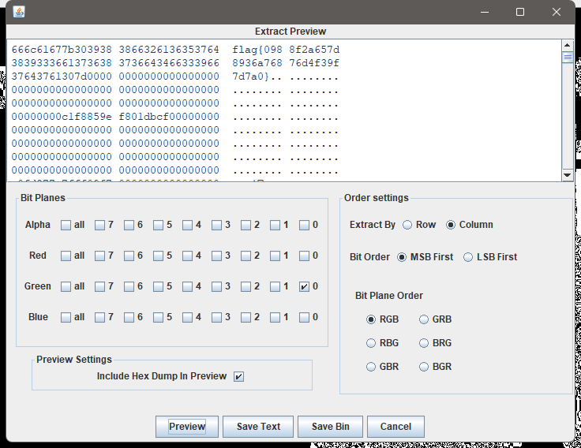Click the Preview button
581x448 pixels.
tap(187, 427)
